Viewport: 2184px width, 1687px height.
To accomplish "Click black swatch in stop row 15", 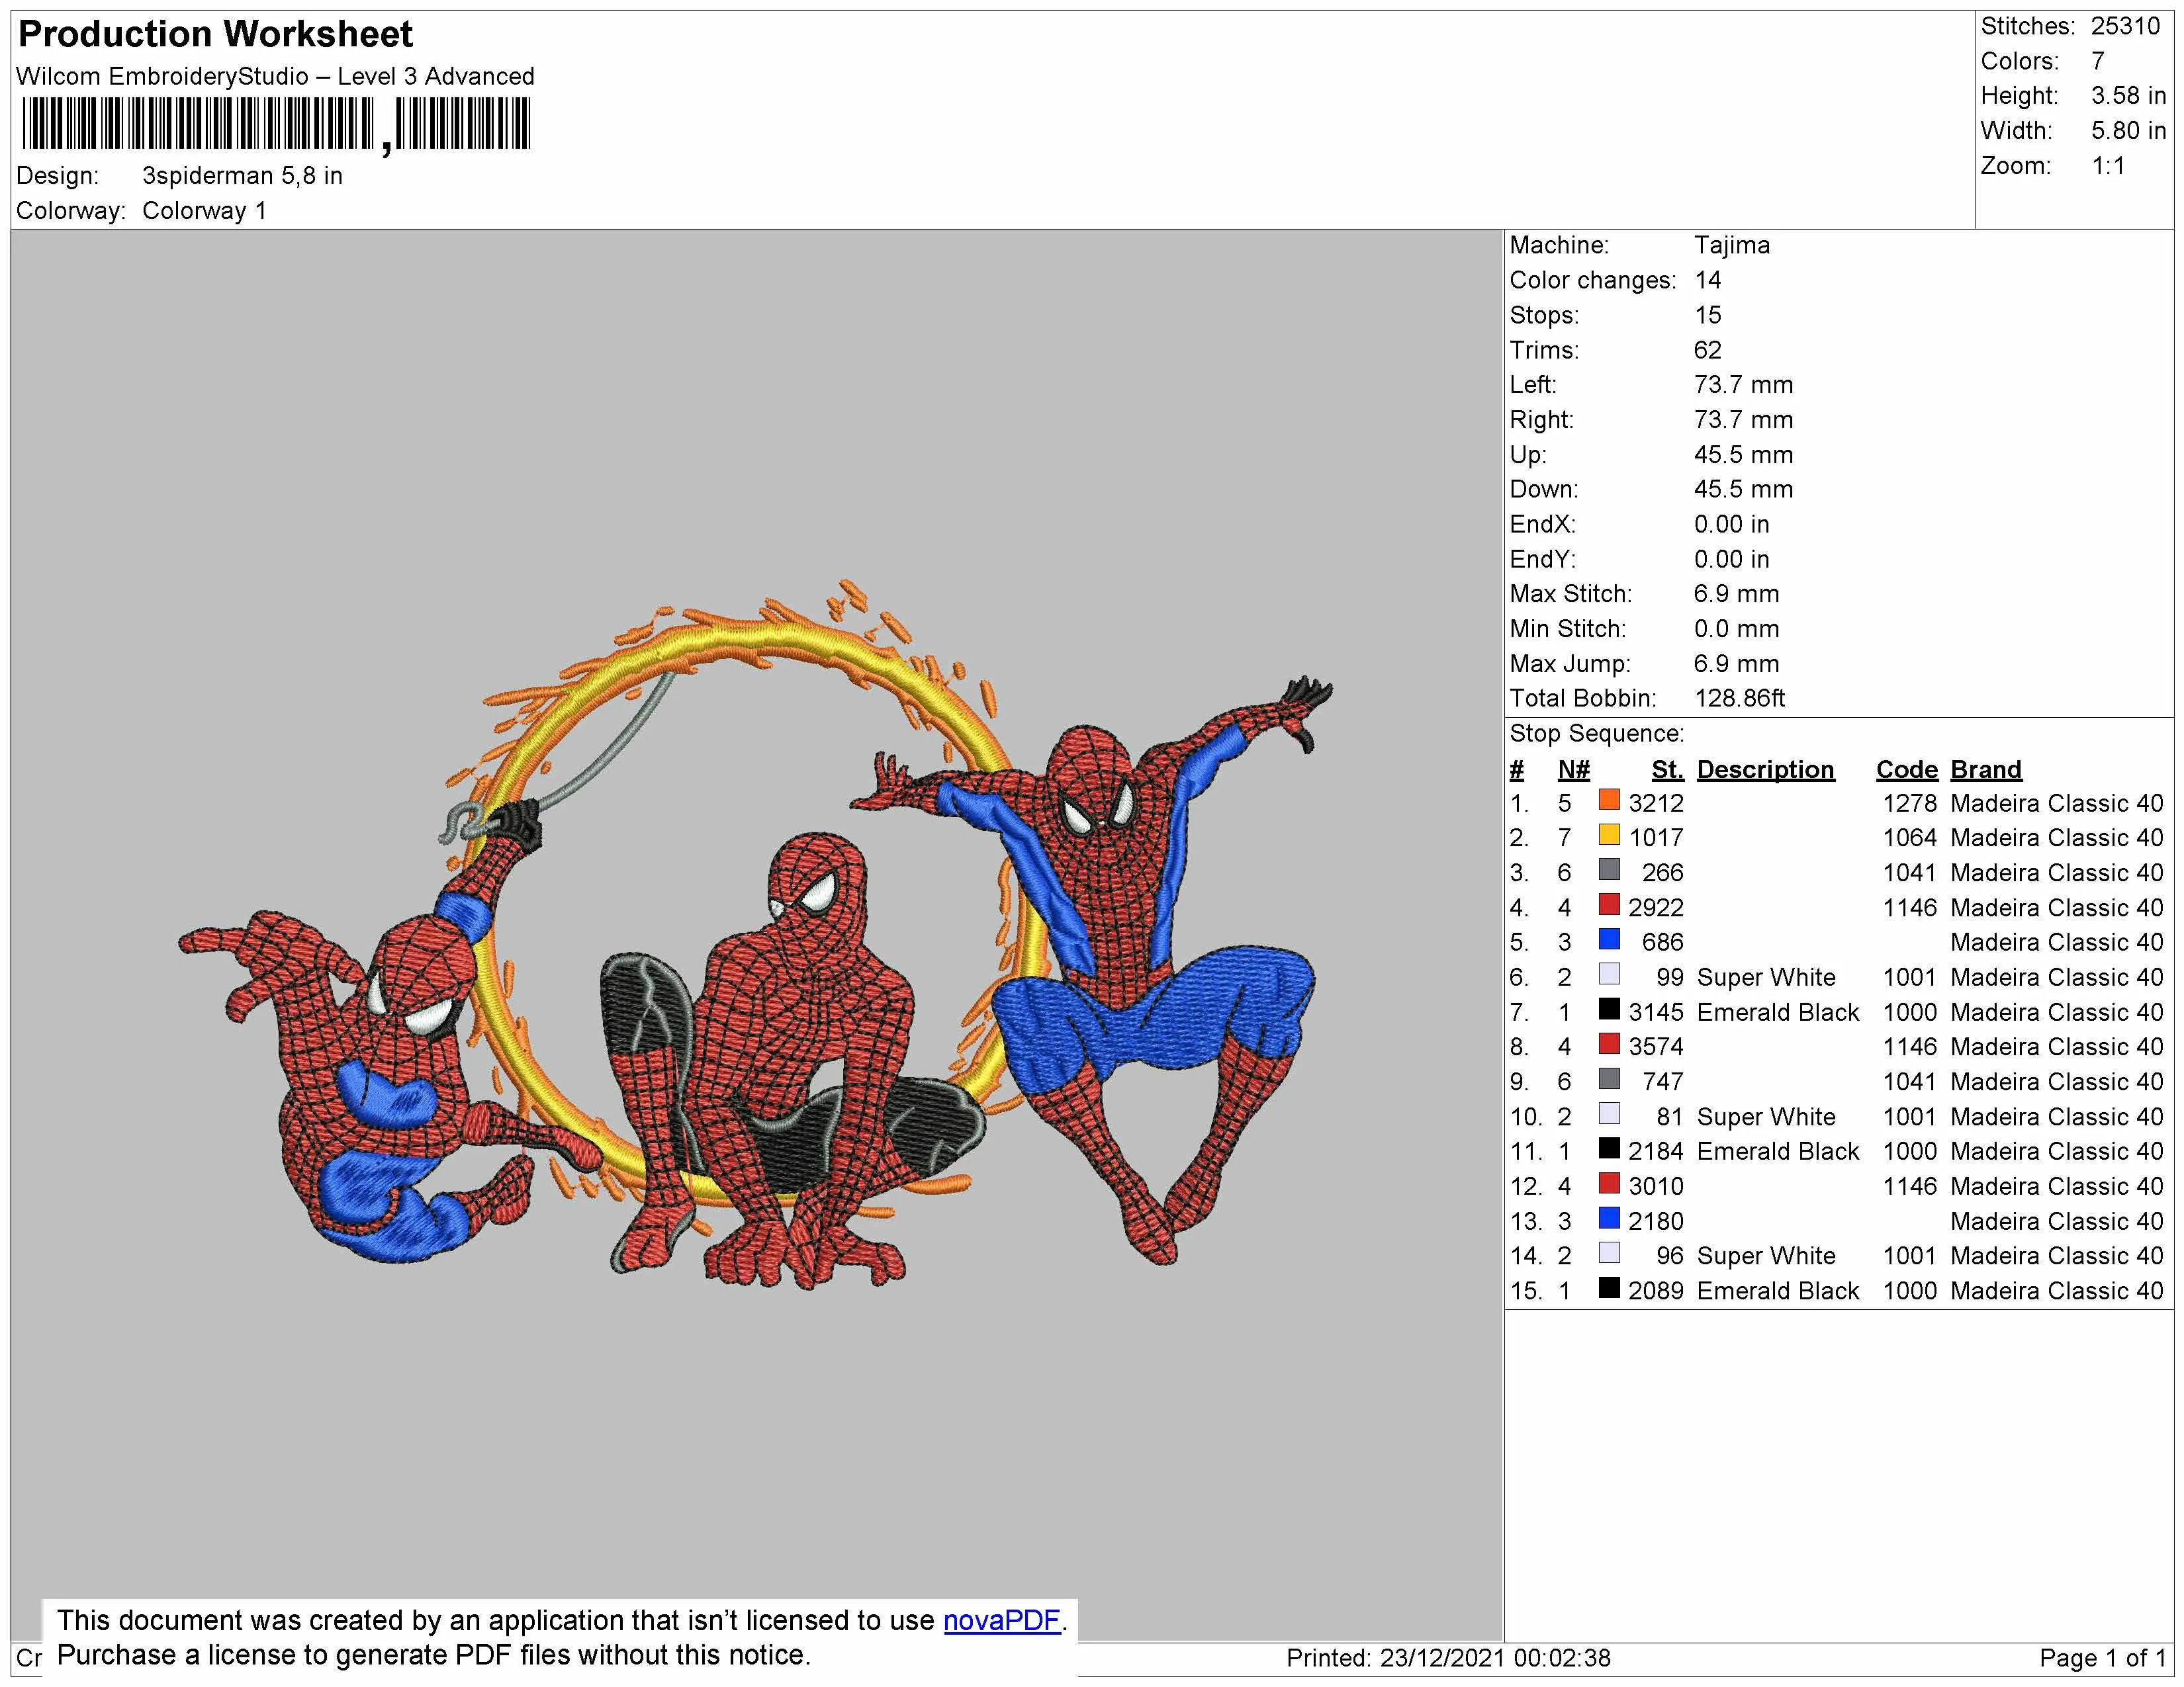I will [1609, 1287].
